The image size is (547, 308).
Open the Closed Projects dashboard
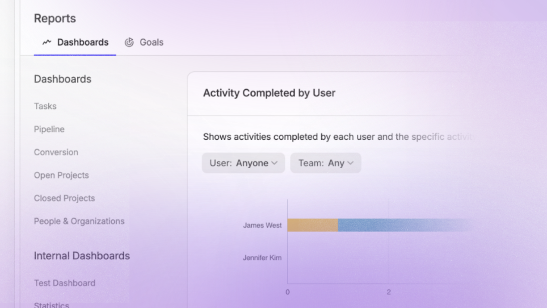[64, 198]
